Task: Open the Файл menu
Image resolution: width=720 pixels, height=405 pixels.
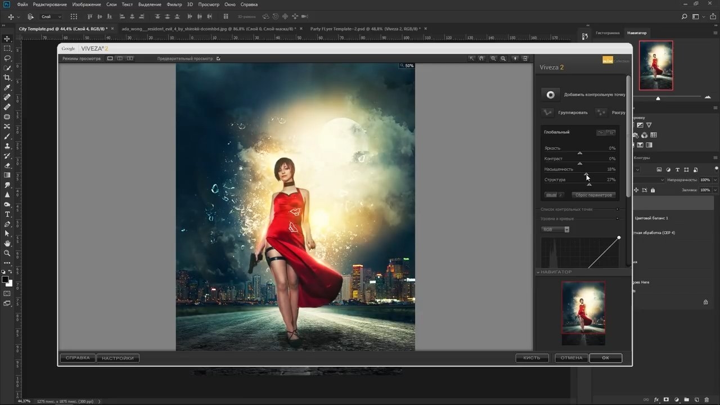Action: pos(22,4)
